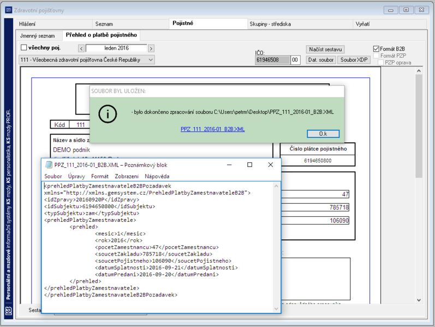Click the 'DEMO podnik' text in the report
The height and width of the screenshot is (327, 435).
[x=71, y=150]
